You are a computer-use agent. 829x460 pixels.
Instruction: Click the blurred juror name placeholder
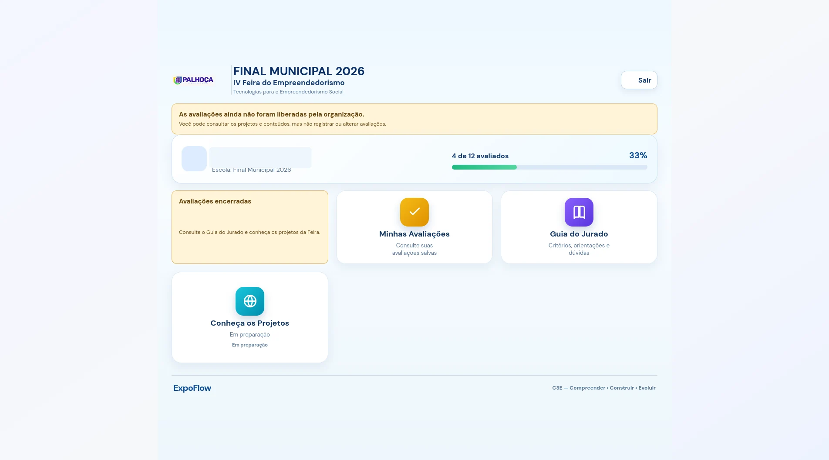pos(260,157)
